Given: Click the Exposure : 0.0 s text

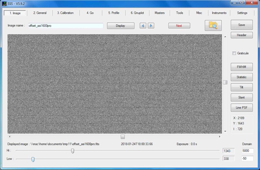Looking at the screenshot, I should [187, 144].
